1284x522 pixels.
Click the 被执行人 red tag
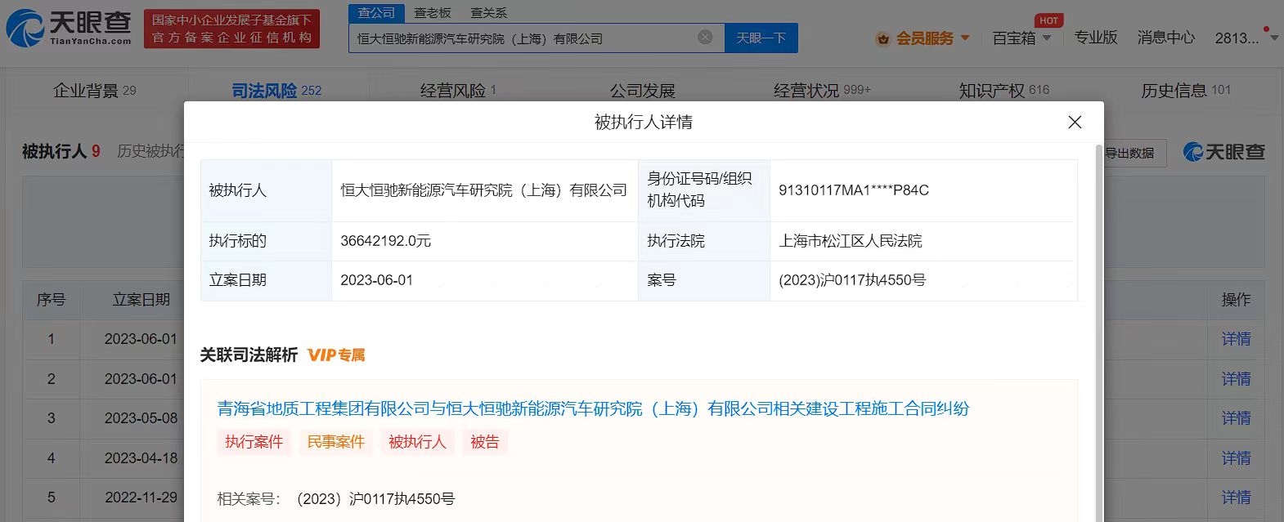[418, 442]
